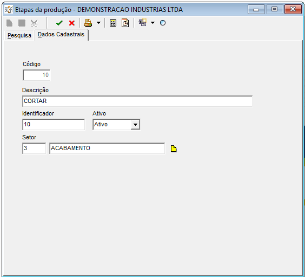Click the grey save square icon
305x277 pixels.
coord(22,23)
